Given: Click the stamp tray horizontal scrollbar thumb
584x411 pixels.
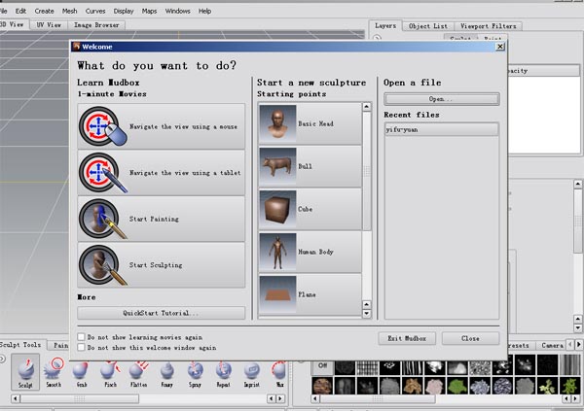Looking at the screenshot, I should click(x=378, y=398).
